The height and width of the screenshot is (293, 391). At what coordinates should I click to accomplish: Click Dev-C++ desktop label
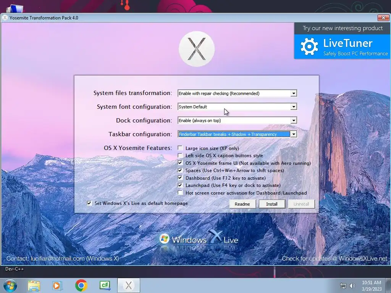tap(15, 269)
